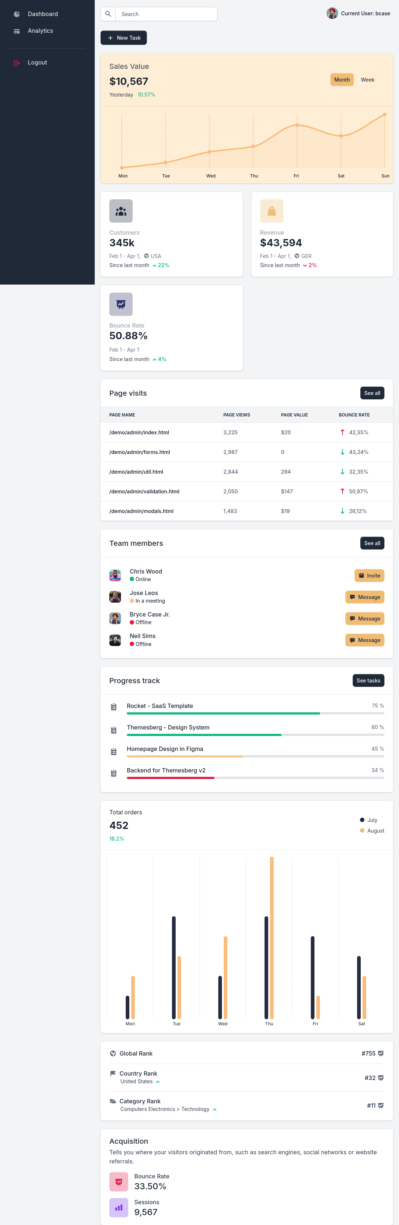
Task: Click the Category Rank chart icon
Action: [380, 1105]
